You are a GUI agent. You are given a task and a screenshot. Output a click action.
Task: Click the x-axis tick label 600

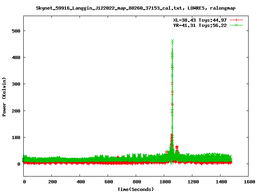[x=109, y=182]
